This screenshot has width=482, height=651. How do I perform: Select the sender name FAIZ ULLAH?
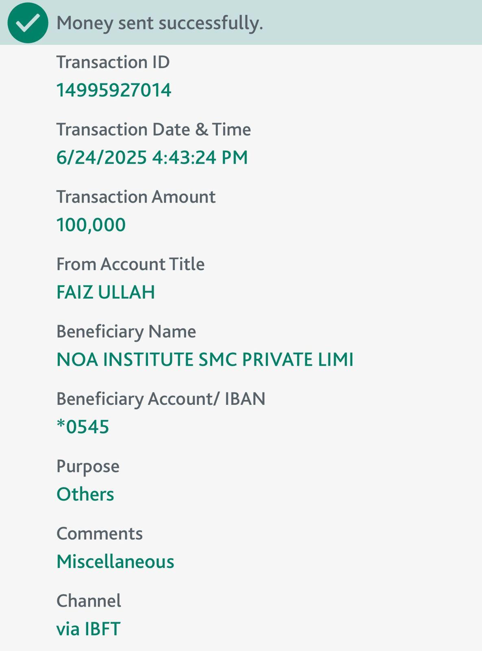(106, 292)
